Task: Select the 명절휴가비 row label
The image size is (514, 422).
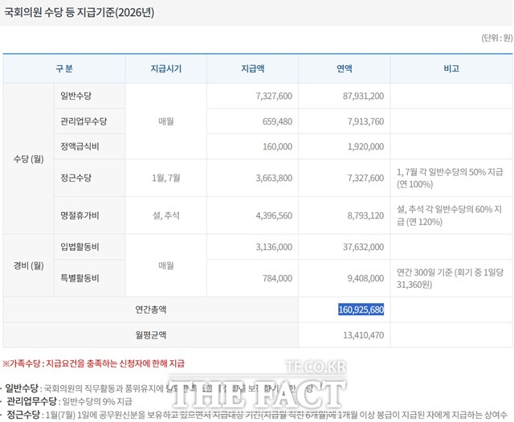Action: 80,215
